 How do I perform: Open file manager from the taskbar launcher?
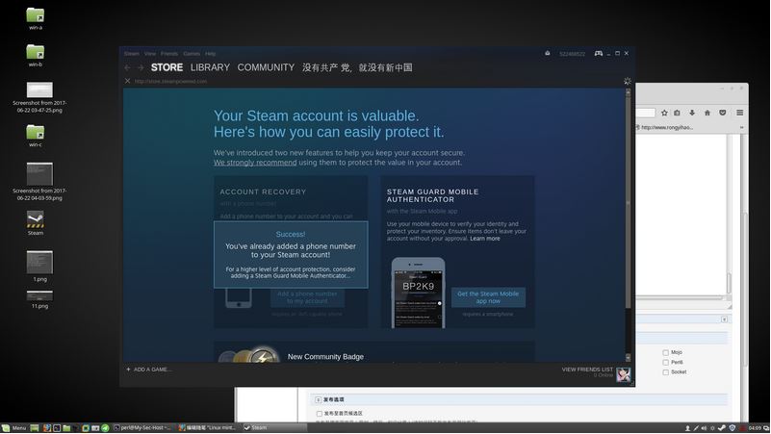click(66, 427)
